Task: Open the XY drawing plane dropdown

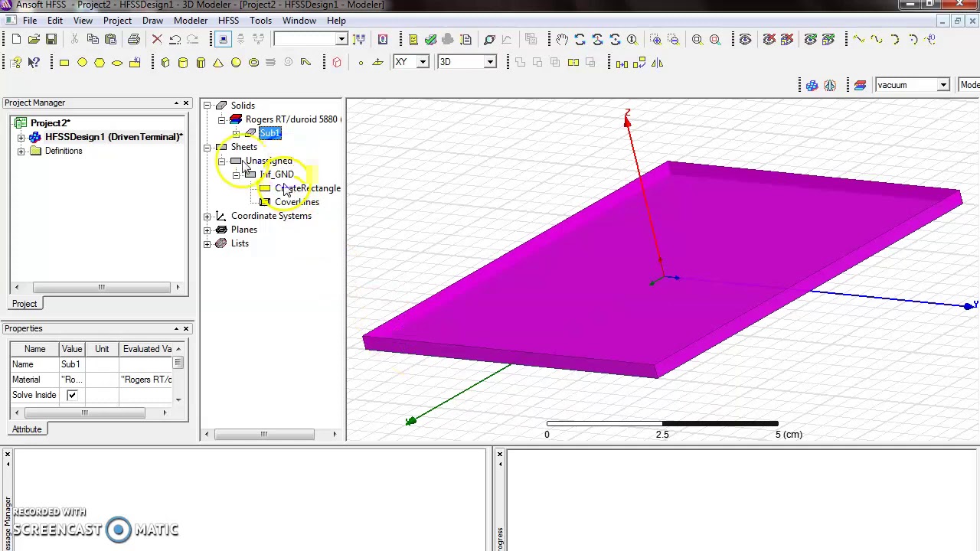Action: (422, 62)
